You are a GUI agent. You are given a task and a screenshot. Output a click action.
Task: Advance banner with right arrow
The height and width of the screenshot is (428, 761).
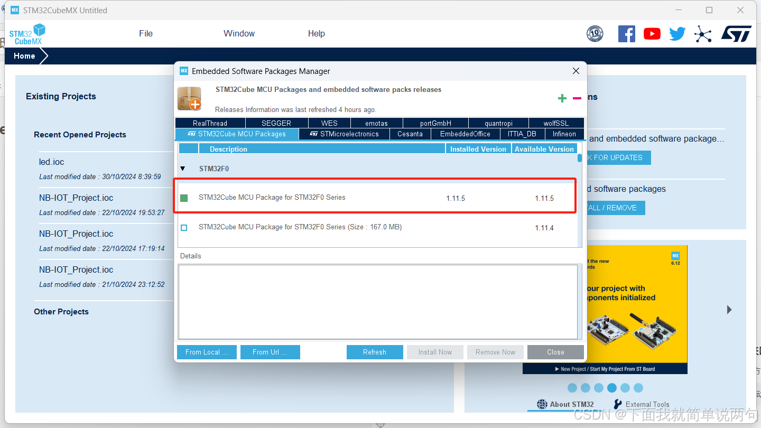[x=729, y=310]
